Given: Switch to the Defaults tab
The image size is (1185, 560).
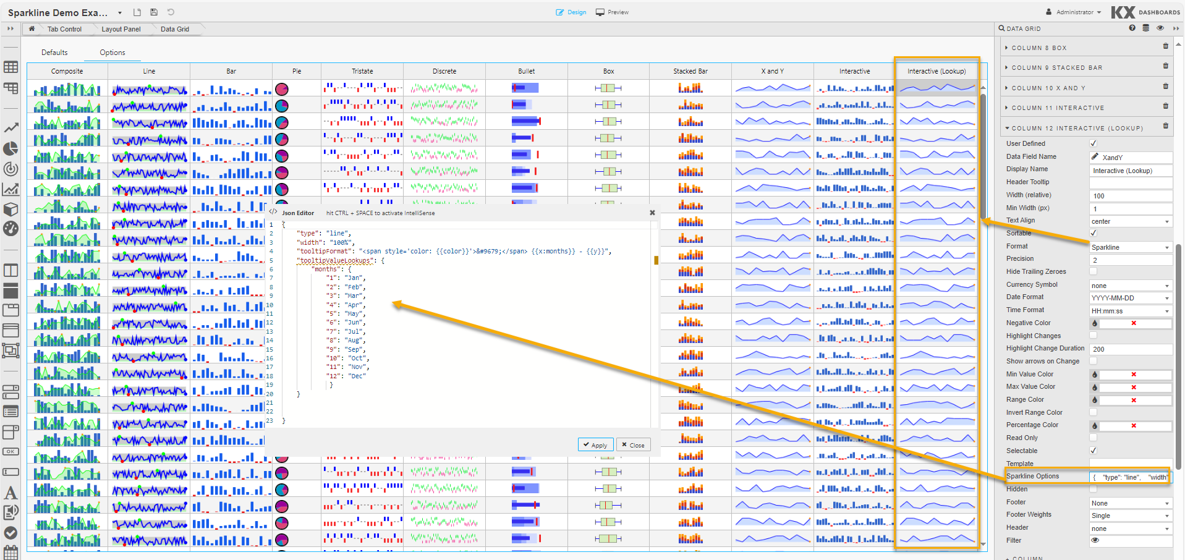Looking at the screenshot, I should click(54, 53).
